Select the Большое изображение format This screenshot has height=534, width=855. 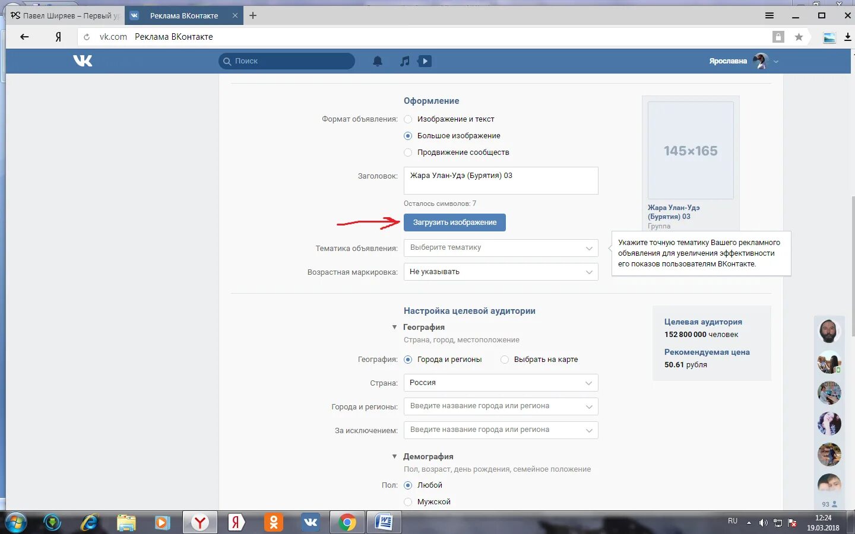pos(408,136)
